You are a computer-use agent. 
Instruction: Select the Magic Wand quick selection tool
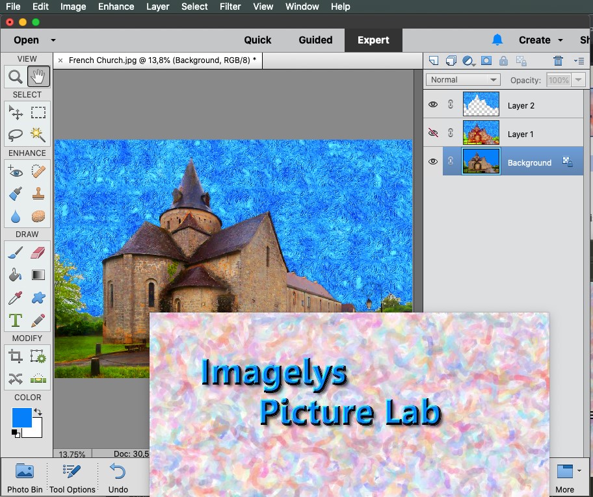[x=38, y=134]
